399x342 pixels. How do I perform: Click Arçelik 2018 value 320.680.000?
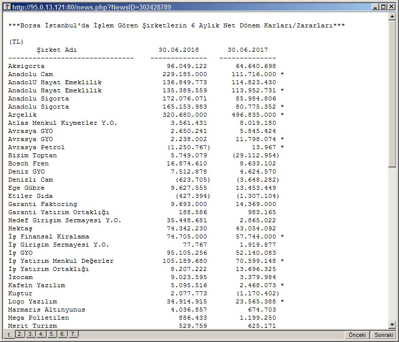[x=185, y=115]
